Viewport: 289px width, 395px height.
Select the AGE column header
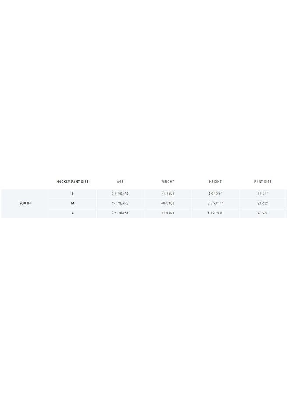coord(120,182)
